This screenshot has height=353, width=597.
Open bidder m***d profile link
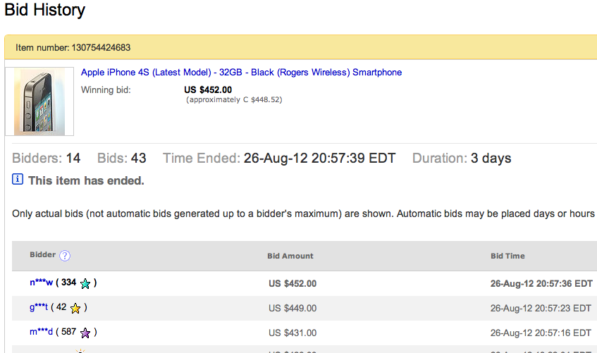click(42, 332)
